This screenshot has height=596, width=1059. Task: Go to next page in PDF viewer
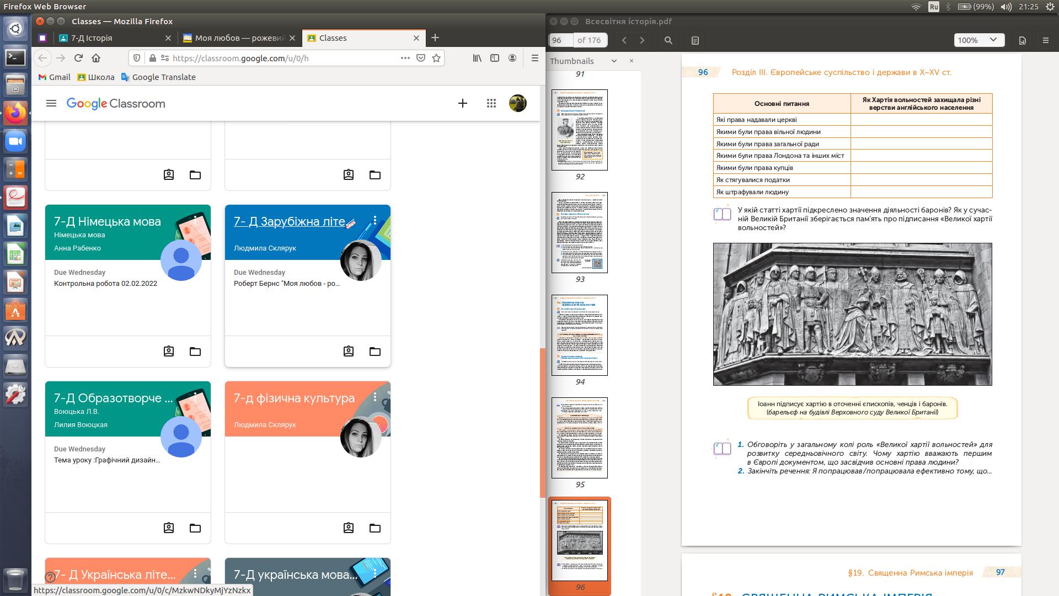[642, 40]
